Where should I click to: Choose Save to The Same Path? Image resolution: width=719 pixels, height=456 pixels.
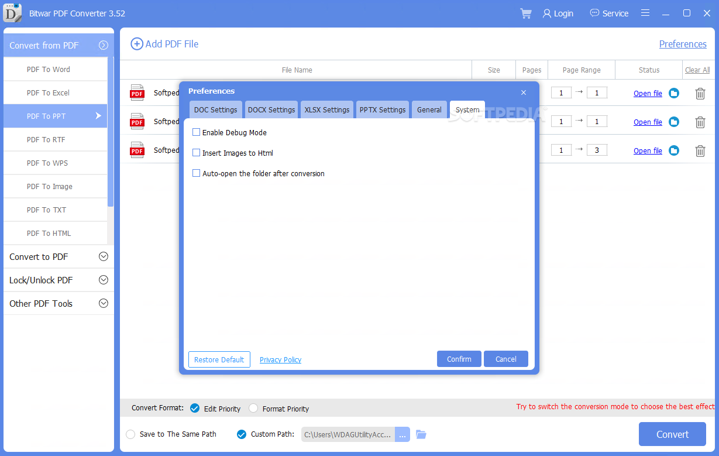pyautogui.click(x=130, y=434)
